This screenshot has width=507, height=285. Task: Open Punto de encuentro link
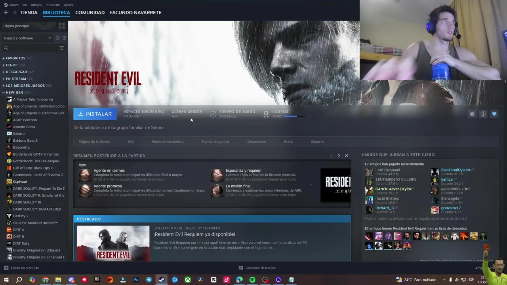pyautogui.click(x=168, y=142)
